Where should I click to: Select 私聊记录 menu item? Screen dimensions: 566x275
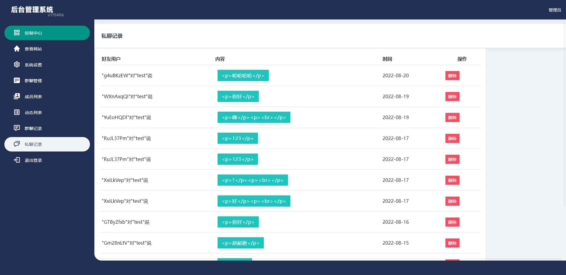point(47,144)
